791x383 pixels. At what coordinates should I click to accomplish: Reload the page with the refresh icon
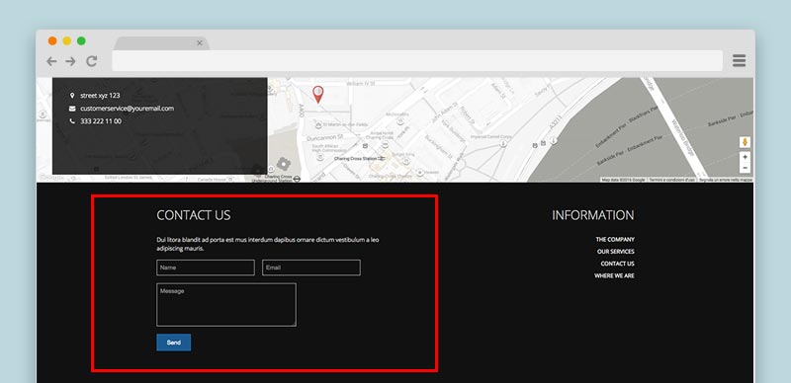pyautogui.click(x=91, y=61)
